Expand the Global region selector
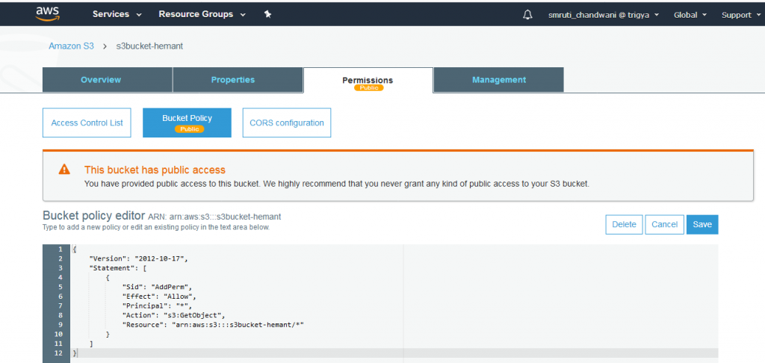Viewport: 765px width, 363px height. coord(690,15)
